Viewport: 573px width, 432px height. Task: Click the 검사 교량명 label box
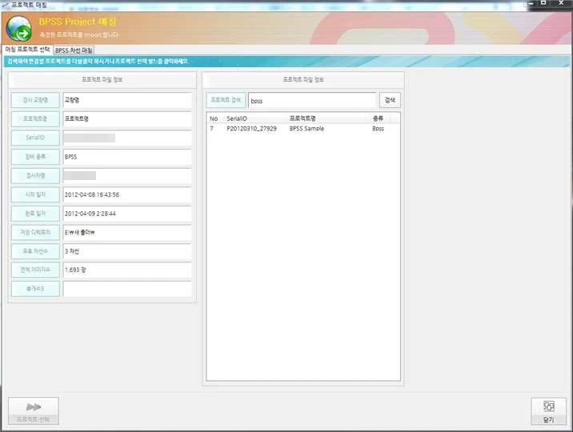coord(35,100)
